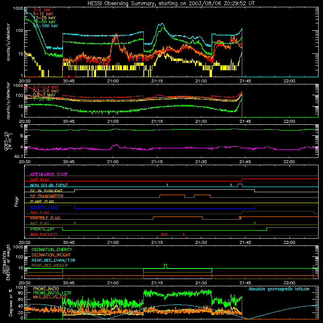
Task: Click the REAR_DEC_WEIGHT legend label
Action: (50, 266)
